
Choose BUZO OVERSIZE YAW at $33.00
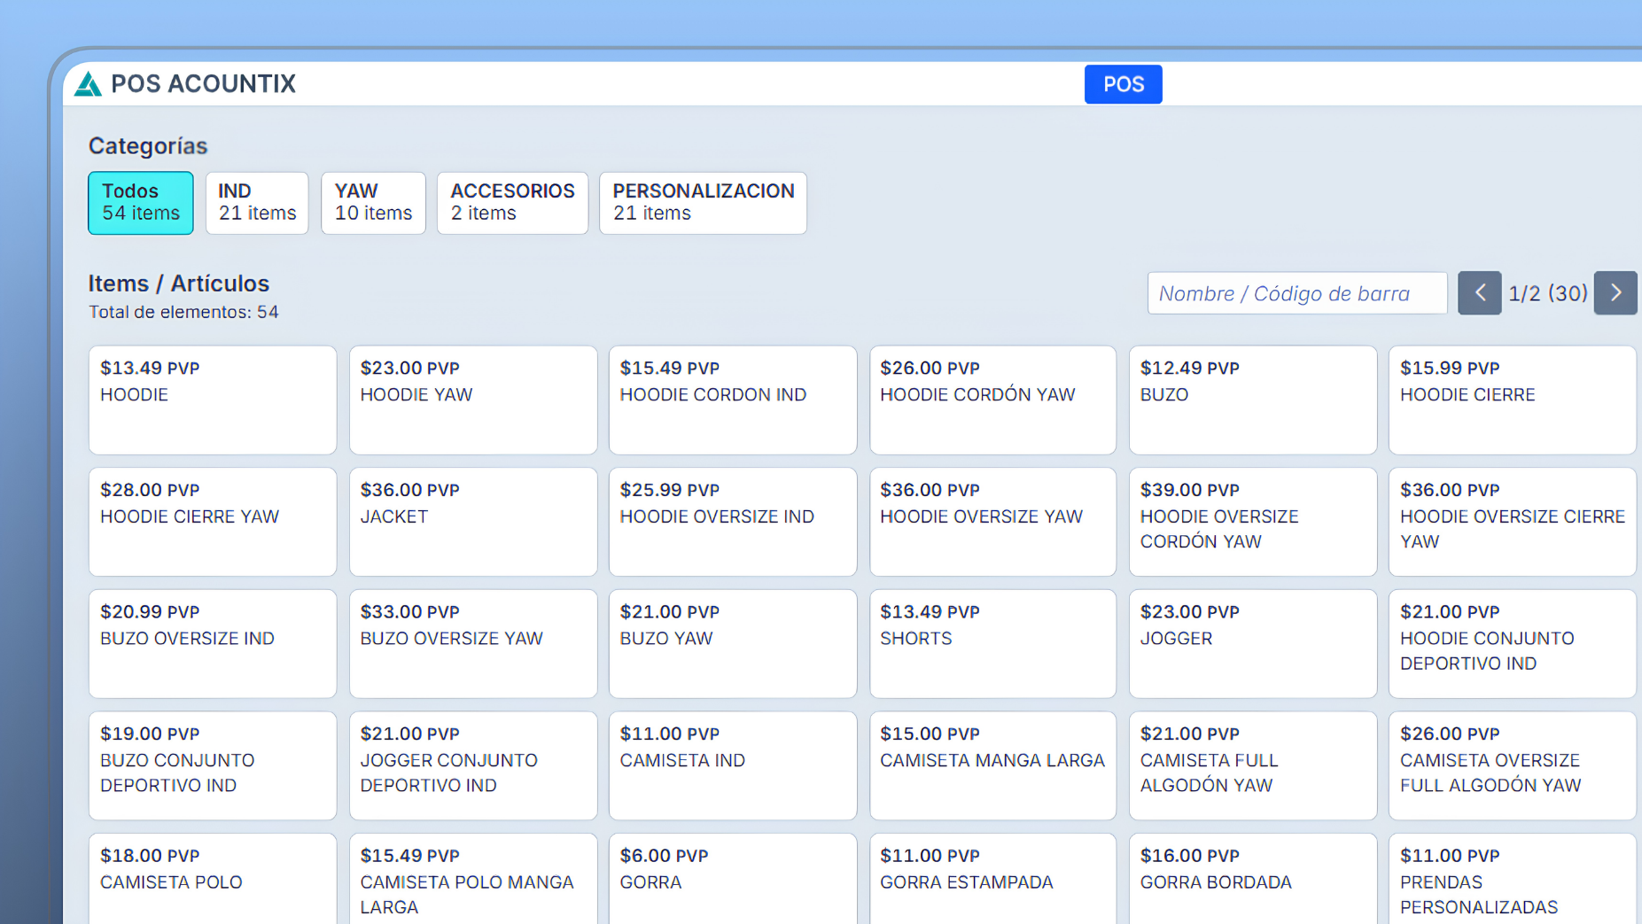coord(473,644)
